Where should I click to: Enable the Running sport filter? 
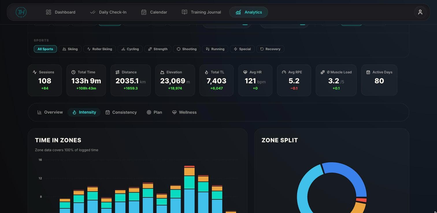[x=215, y=49]
